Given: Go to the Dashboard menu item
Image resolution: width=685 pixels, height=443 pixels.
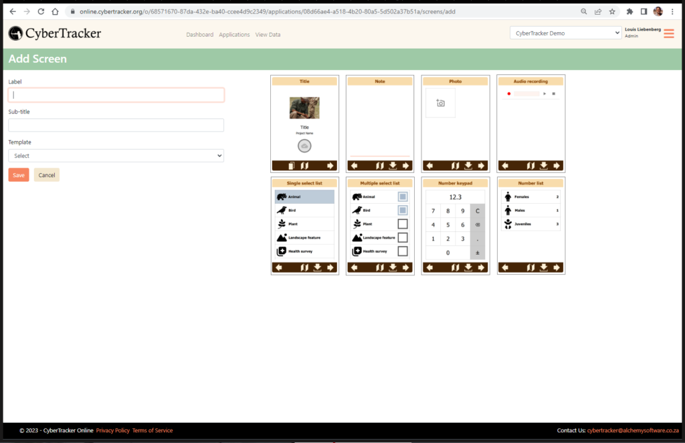Looking at the screenshot, I should click(x=199, y=35).
